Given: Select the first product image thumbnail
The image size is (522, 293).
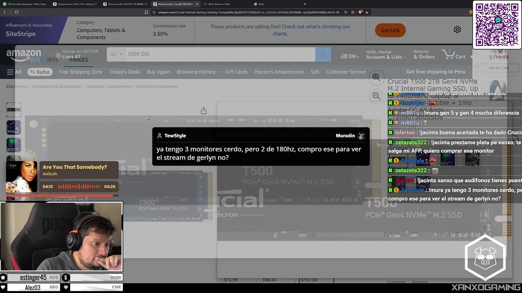Looking at the screenshot, I should point(13,109).
